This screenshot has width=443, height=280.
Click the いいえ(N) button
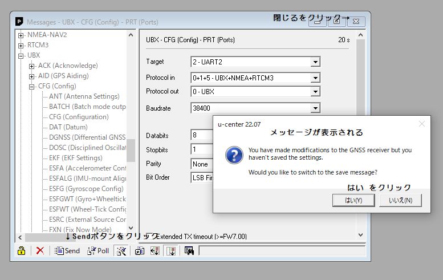click(x=400, y=200)
